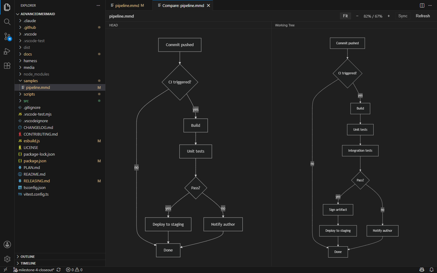The height and width of the screenshot is (273, 437).
Task: Close the Compare: pipeline.mmd tab
Action: click(x=208, y=5)
